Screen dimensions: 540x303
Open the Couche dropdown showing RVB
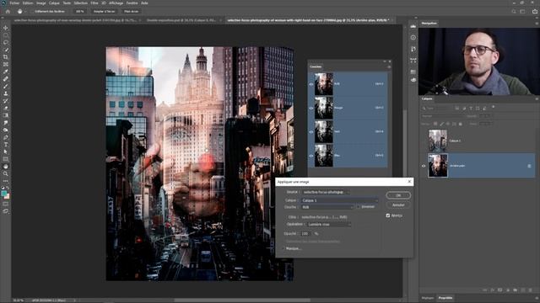[x=327, y=207]
